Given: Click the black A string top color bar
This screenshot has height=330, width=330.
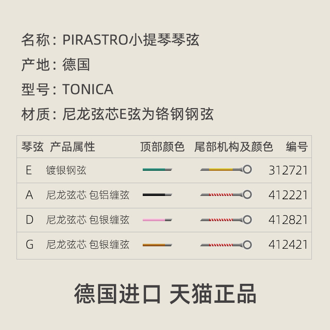Looking at the screenshot, I should pyautogui.click(x=157, y=195).
